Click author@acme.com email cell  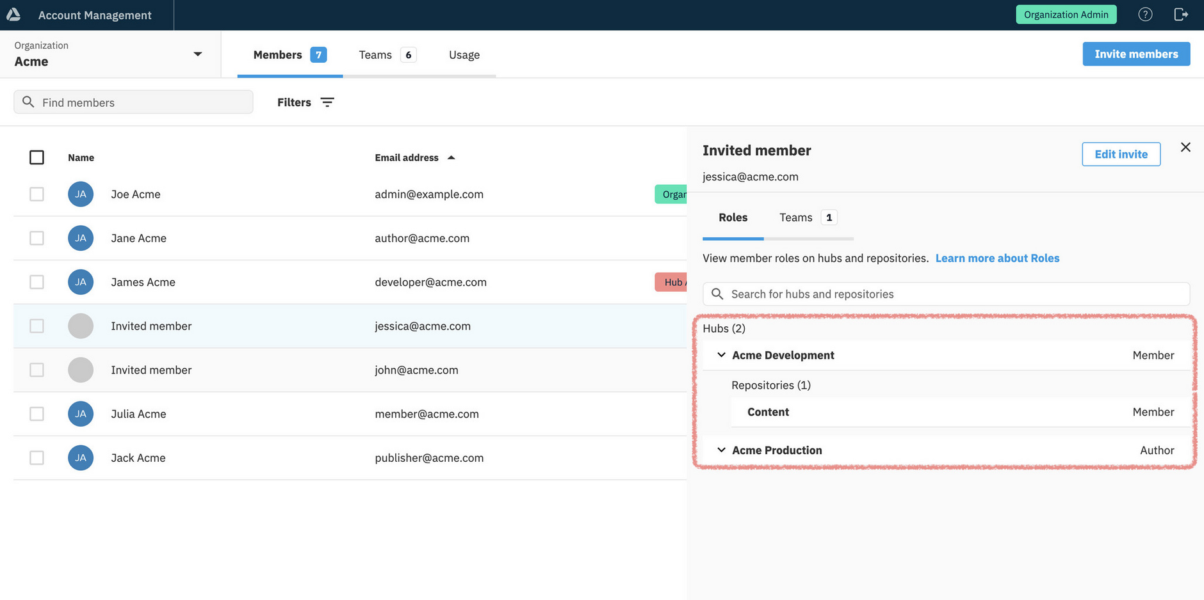pos(422,238)
